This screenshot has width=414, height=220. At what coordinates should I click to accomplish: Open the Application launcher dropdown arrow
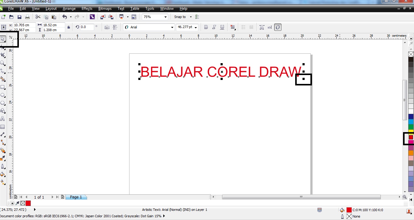tap(128, 17)
